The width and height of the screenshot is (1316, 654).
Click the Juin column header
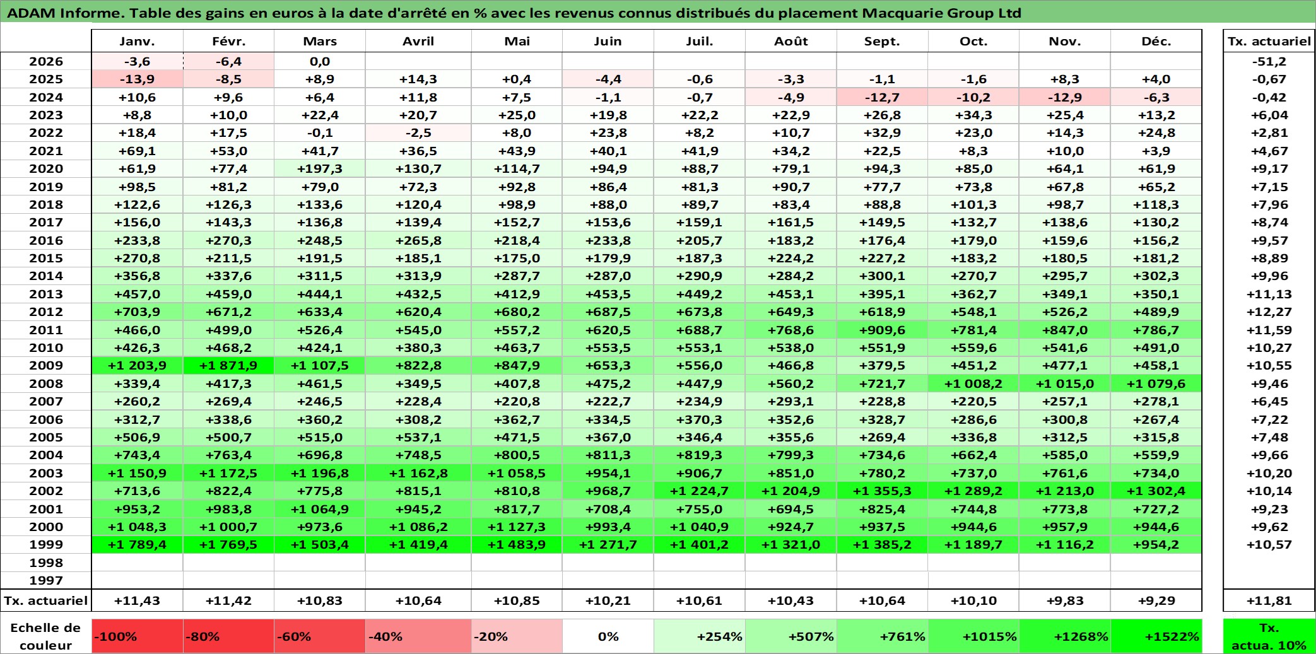pyautogui.click(x=608, y=41)
